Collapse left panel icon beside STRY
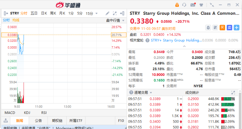 (6, 14)
